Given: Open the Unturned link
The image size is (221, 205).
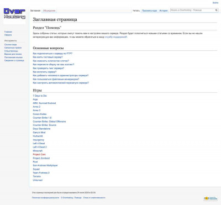Looking at the screenshot, I should point(38,180).
